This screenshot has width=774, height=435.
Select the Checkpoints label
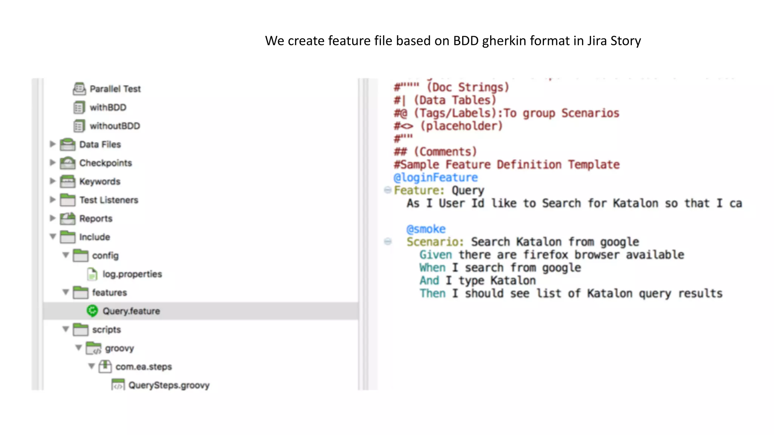point(106,163)
